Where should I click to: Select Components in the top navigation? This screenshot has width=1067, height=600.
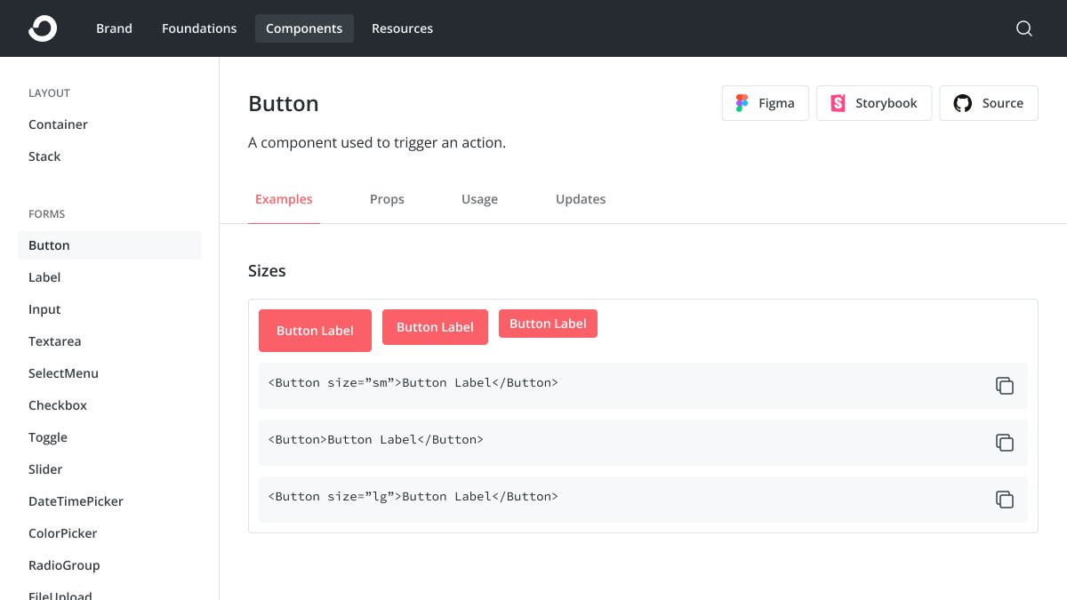click(x=304, y=28)
